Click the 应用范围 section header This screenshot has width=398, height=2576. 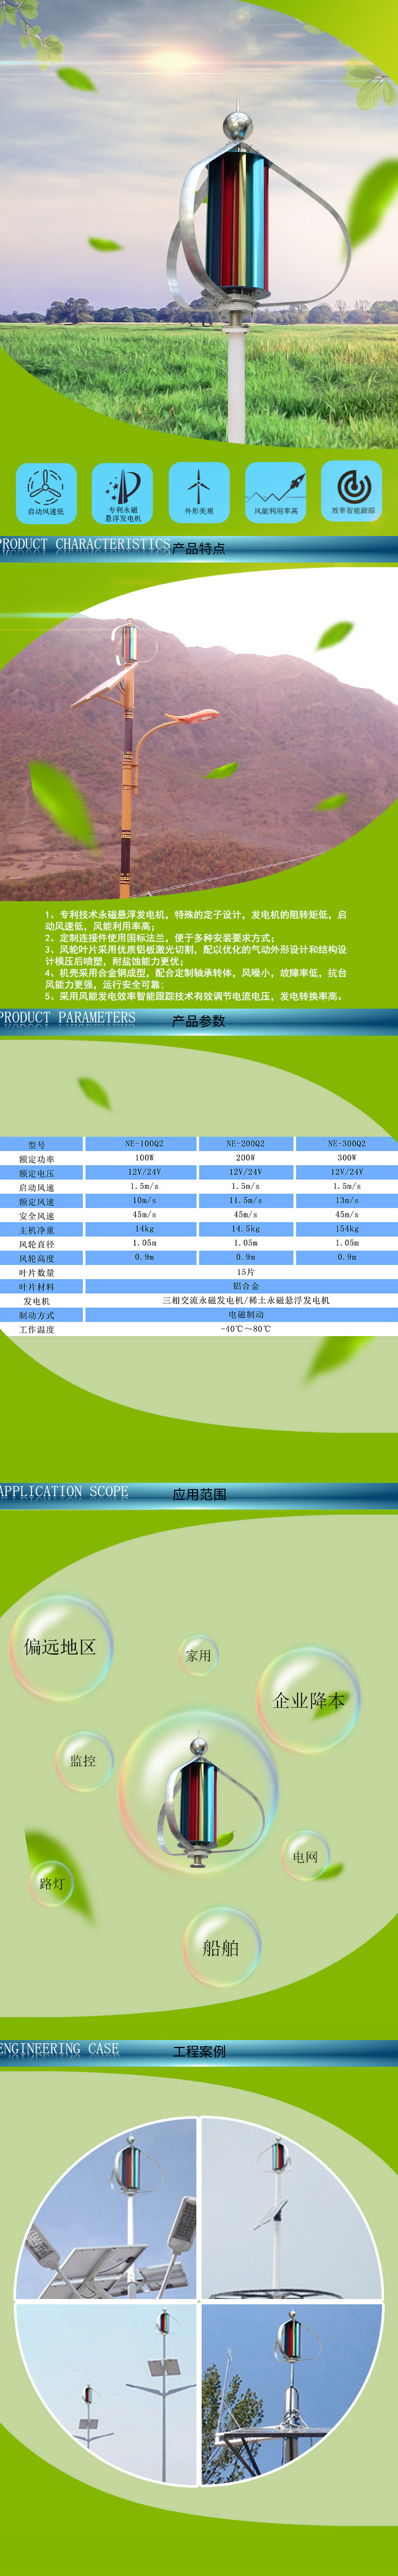point(198,1494)
